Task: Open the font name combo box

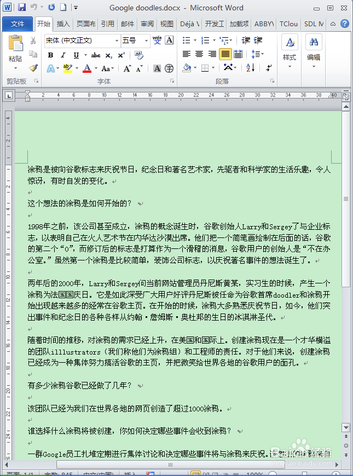Action: [82, 40]
